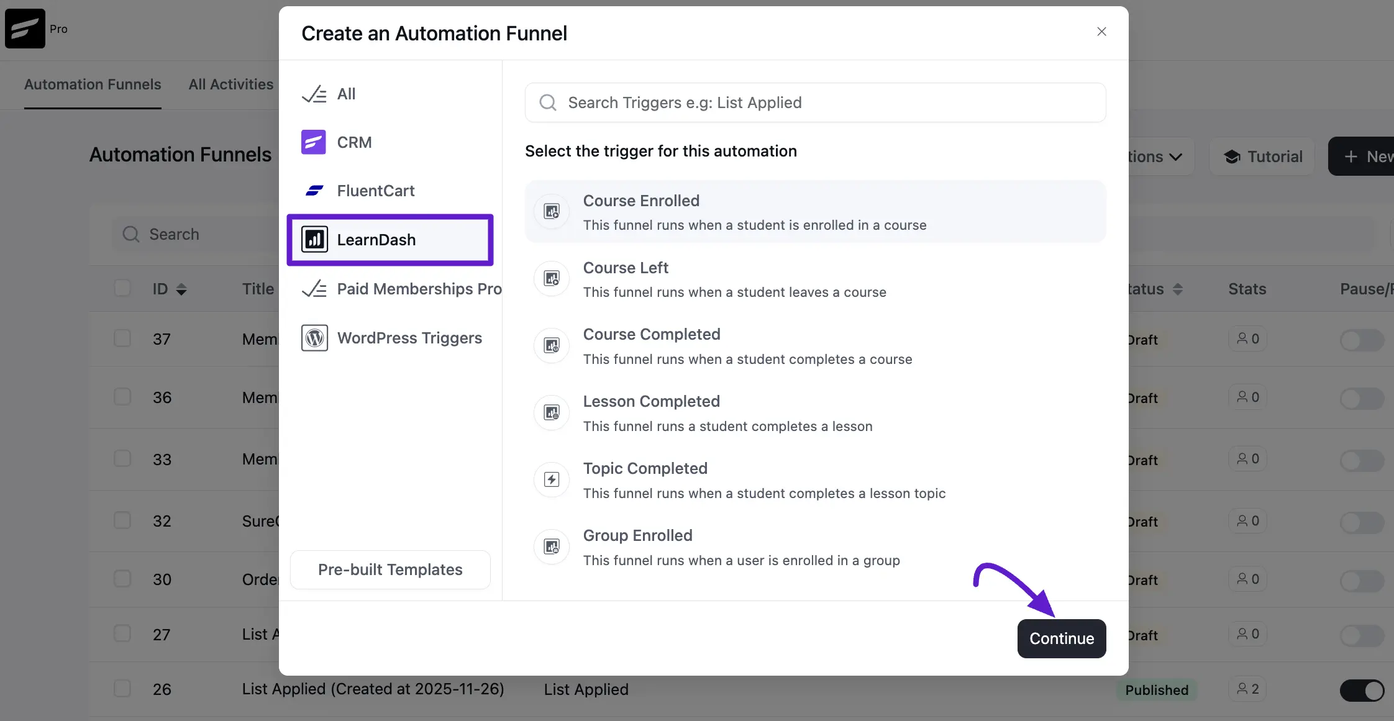Screen dimensions: 1394x721
Task: Click the FluentCRM logo icon
Action: coord(25,29)
